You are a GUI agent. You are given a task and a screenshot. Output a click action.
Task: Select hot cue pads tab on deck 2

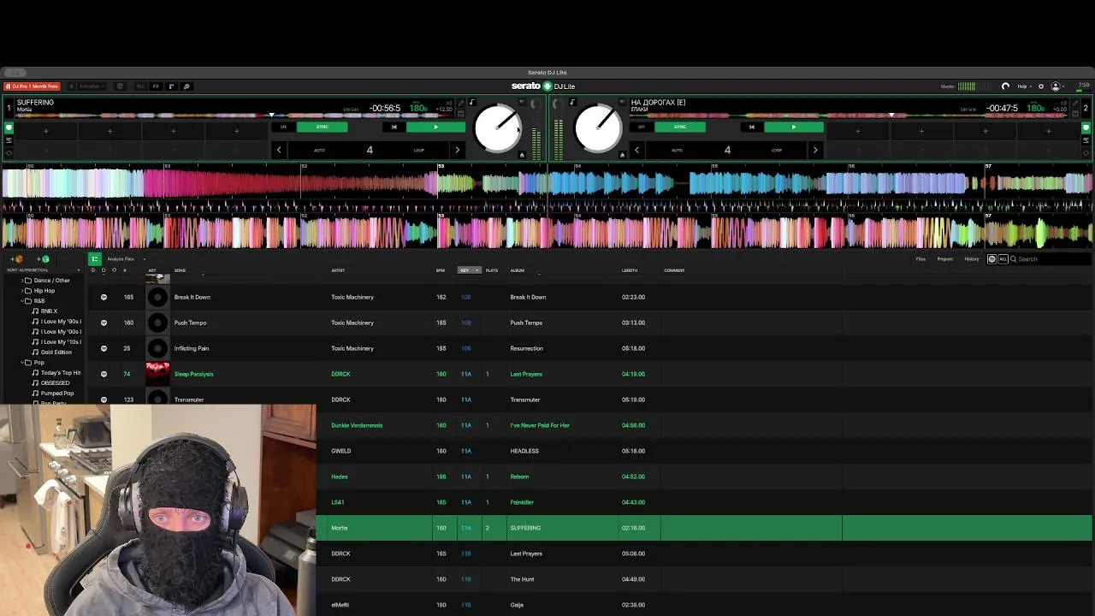click(1086, 127)
